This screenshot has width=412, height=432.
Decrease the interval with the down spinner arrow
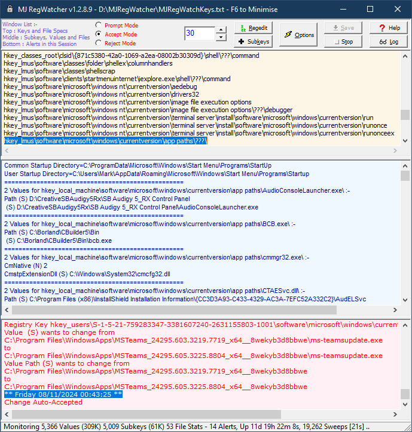point(221,37)
